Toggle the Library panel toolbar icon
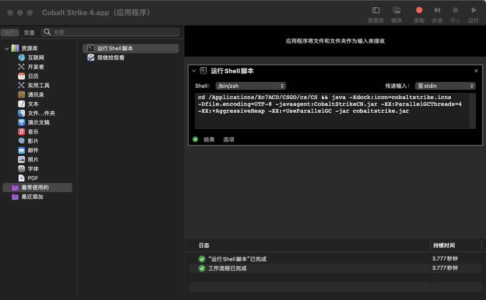 click(x=376, y=11)
